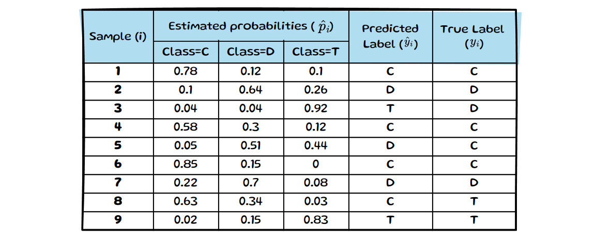Click the "True Label" column header
Screen dimensions: 595x241
tap(474, 36)
